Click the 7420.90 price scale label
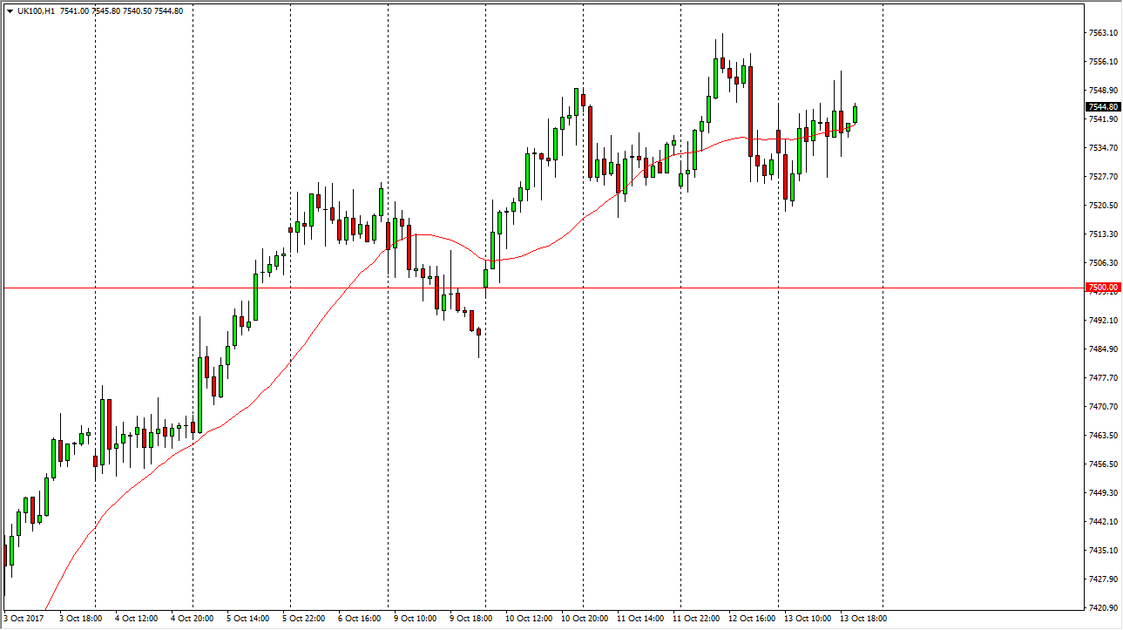 point(1103,608)
